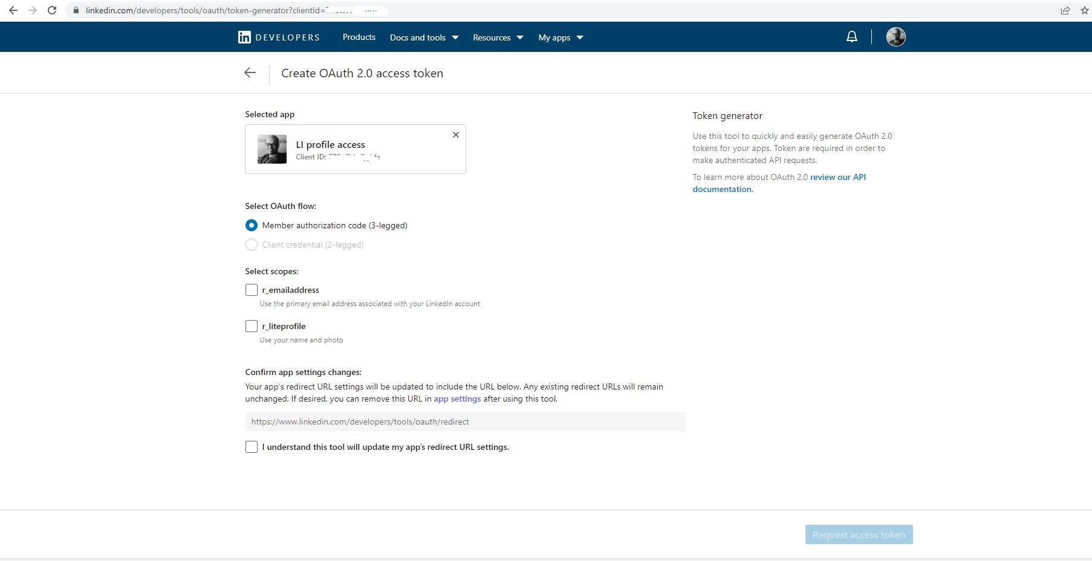Click the LI profile access app thumbnail
Screen dimensions: 1092x561
pos(272,149)
